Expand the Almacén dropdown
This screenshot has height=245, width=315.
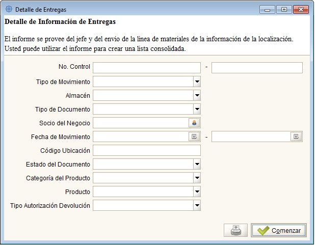click(x=197, y=95)
